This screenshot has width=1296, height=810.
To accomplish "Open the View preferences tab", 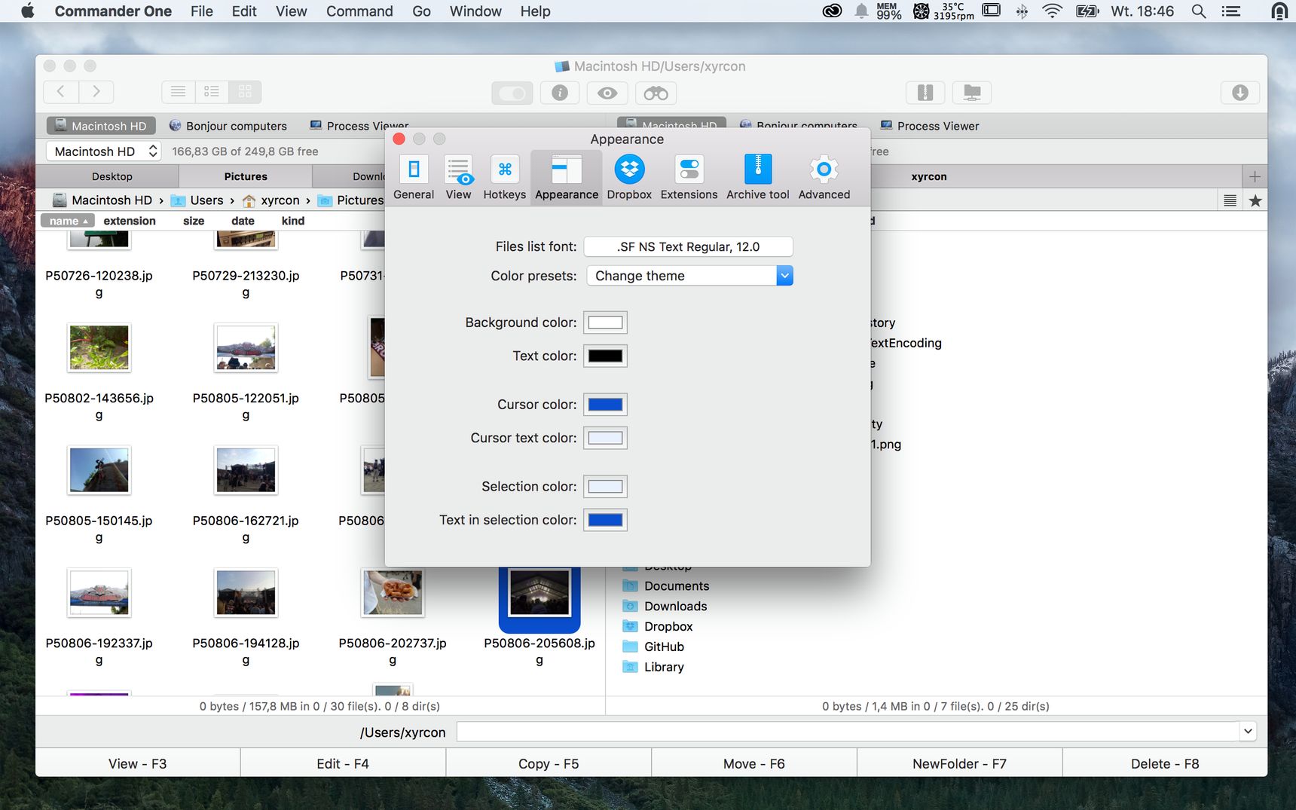I will (x=458, y=178).
